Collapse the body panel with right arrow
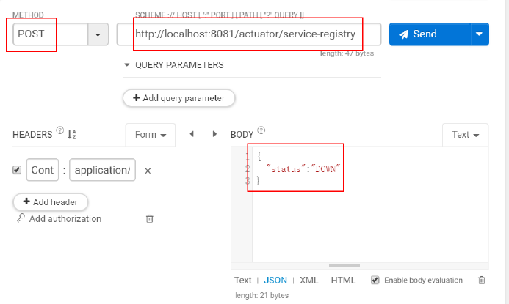Screen dimensions: 509x304 (215, 134)
